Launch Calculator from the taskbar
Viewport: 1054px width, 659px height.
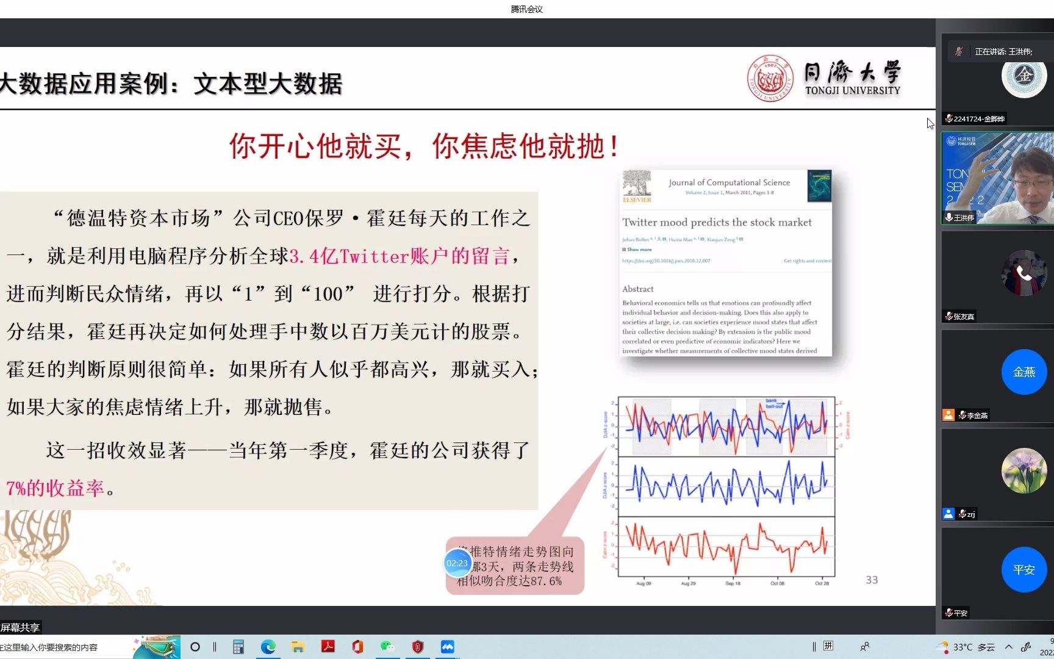tap(238, 647)
